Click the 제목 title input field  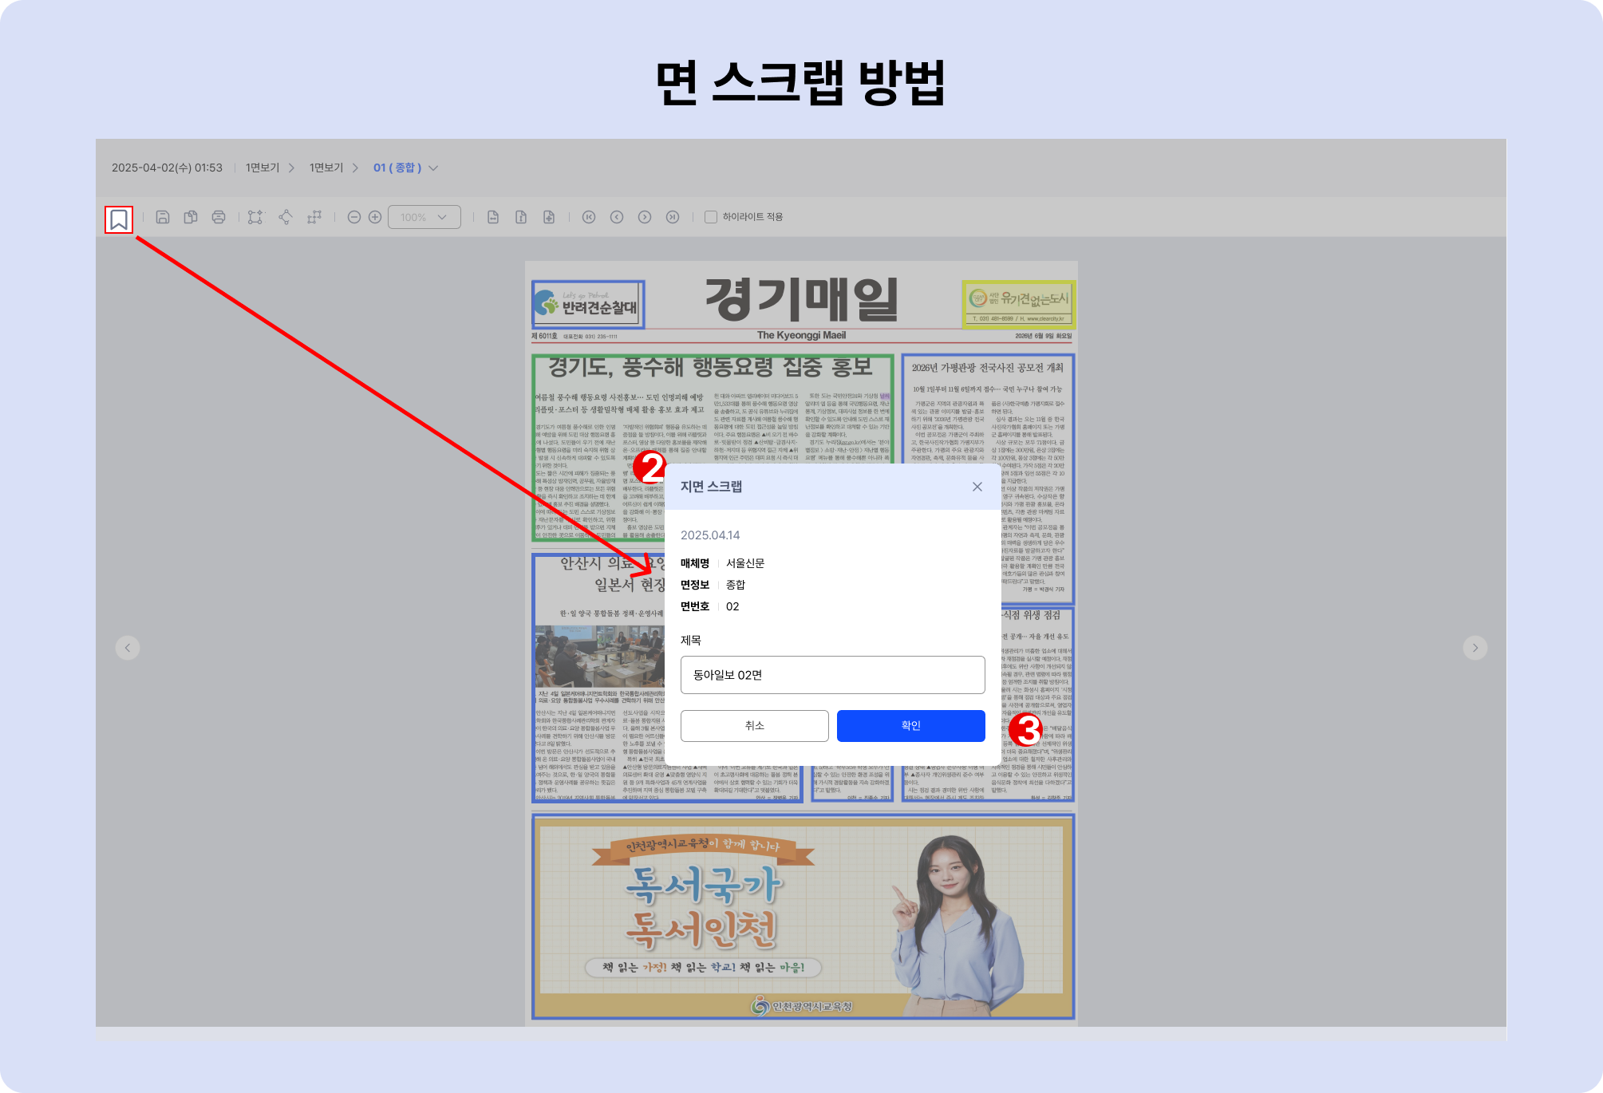point(833,675)
